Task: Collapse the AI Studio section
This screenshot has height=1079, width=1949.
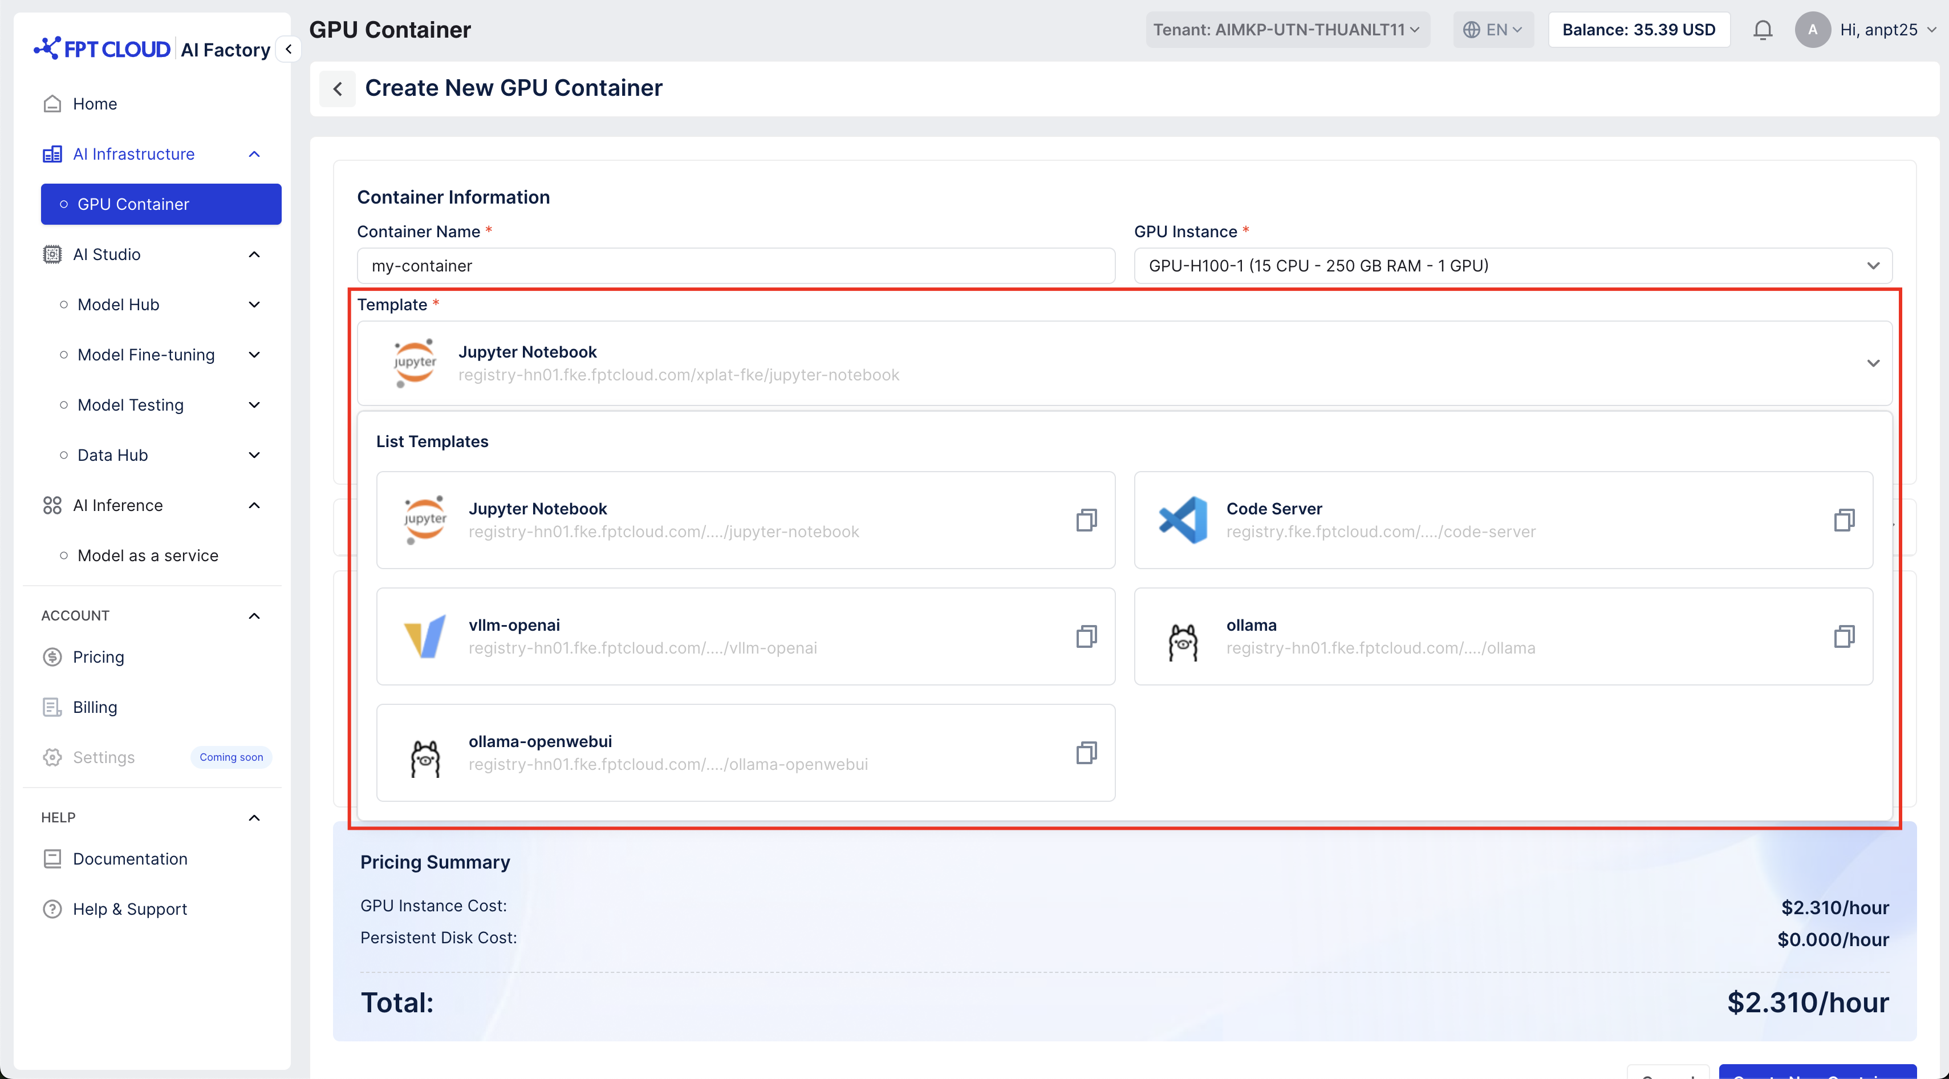Action: pos(254,254)
